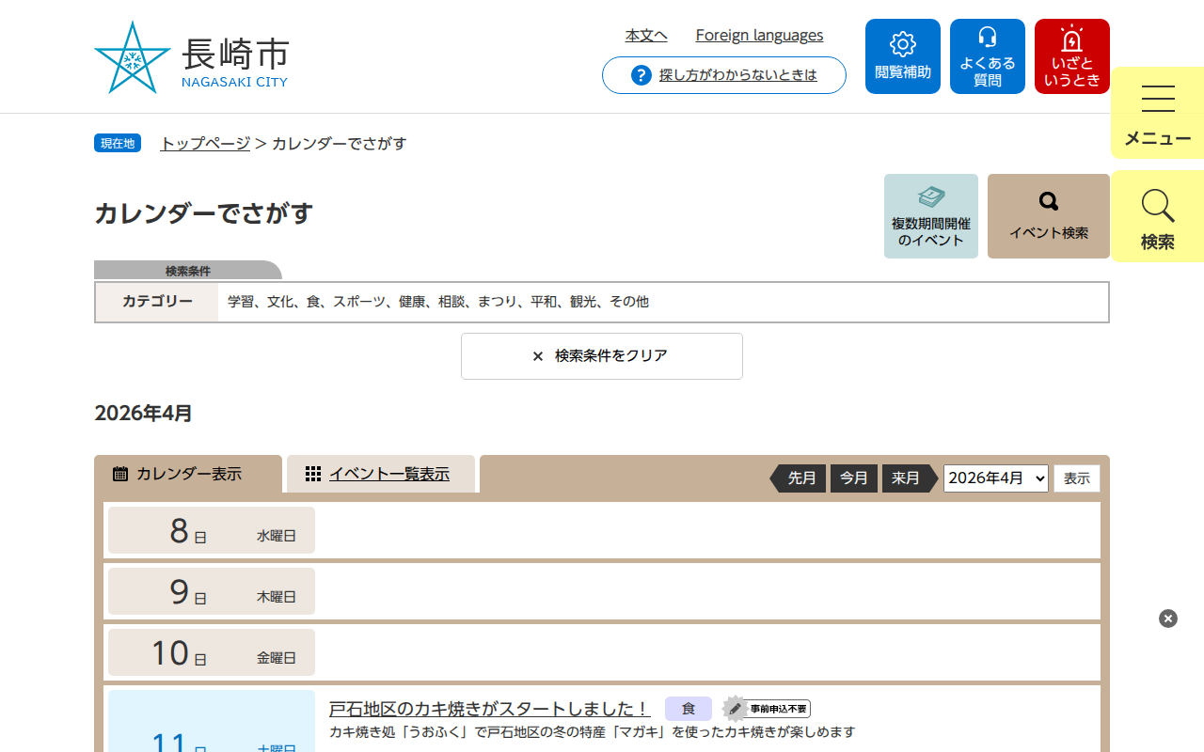Switch to カレンダー表示 tab

coord(188,474)
